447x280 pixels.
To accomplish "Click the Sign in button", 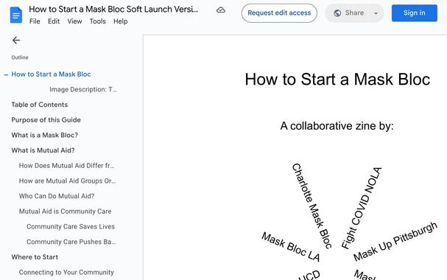I will pyautogui.click(x=414, y=13).
